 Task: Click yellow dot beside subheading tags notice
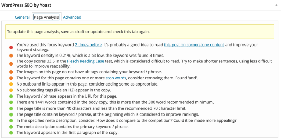pos(11,90)
